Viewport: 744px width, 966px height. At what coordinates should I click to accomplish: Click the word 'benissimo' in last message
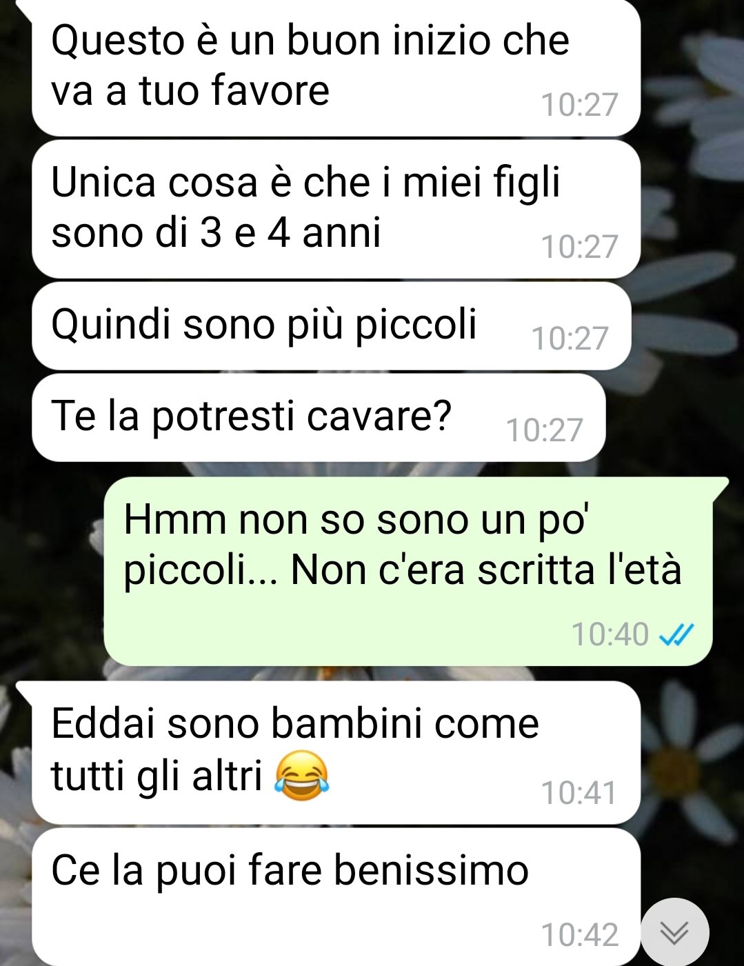pyautogui.click(x=432, y=870)
